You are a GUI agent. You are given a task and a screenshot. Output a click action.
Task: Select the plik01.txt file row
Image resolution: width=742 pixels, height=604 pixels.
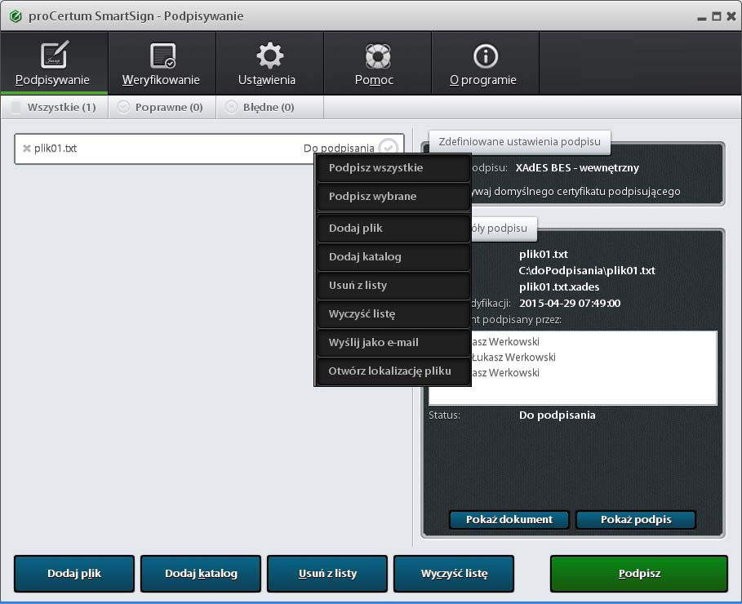209,149
